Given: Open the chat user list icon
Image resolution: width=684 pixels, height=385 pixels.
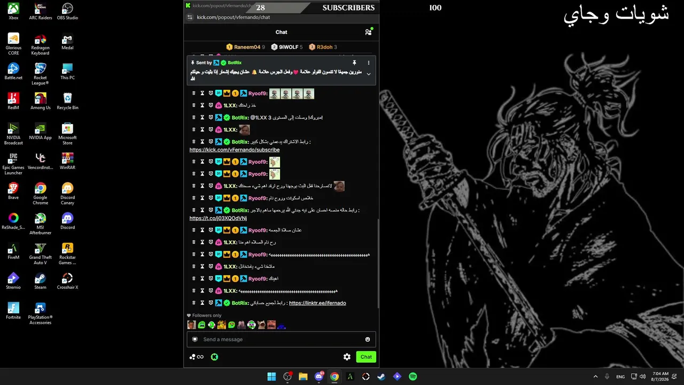Looking at the screenshot, I should 368,32.
